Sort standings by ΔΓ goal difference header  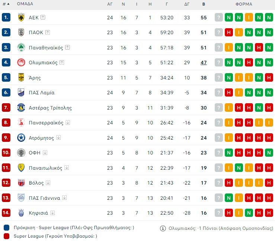click(187, 4)
